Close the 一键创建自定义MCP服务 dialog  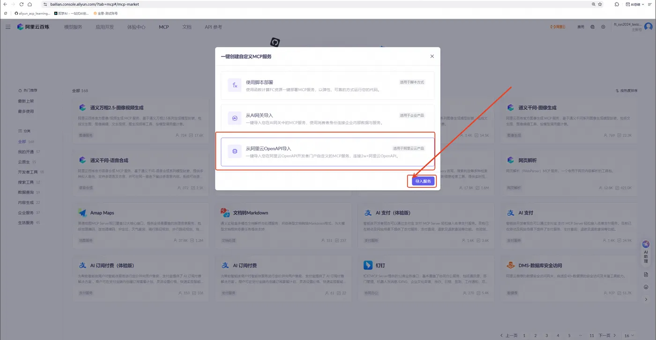click(432, 56)
